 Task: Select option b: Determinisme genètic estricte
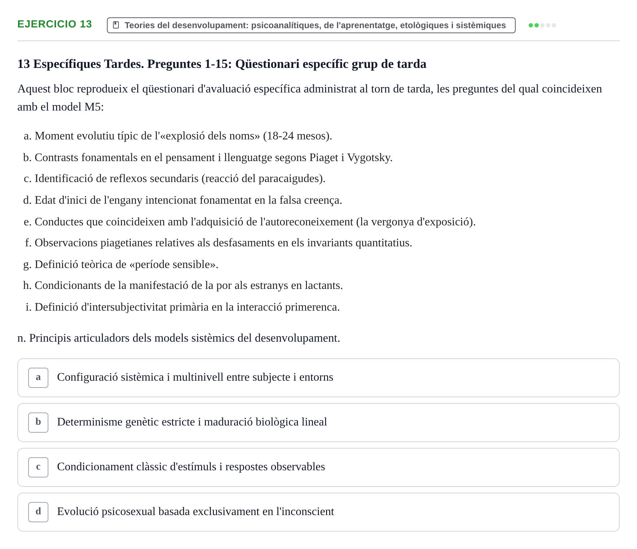pyautogui.click(x=318, y=423)
